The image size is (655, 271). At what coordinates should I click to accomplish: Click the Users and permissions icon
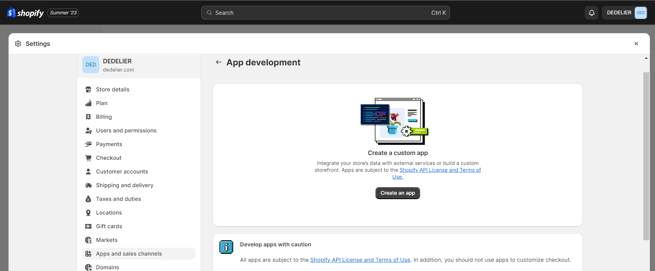coord(88,130)
